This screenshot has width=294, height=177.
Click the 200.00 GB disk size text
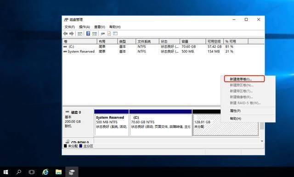[x=73, y=122]
